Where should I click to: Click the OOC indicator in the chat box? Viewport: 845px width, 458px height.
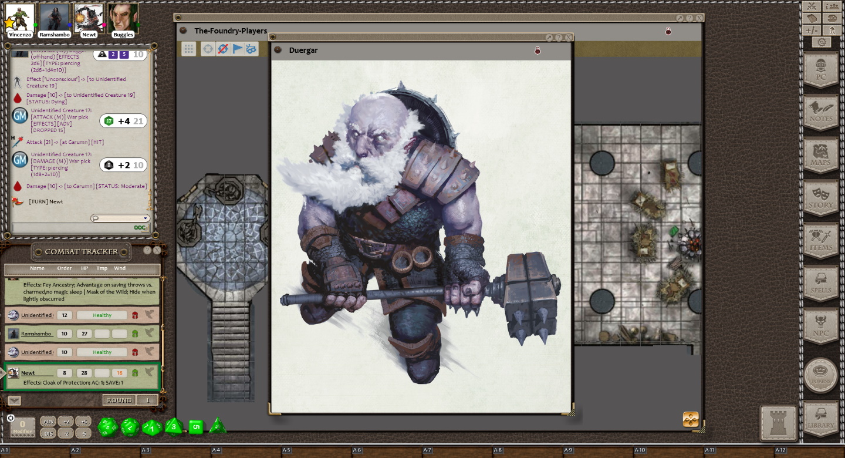tap(140, 228)
